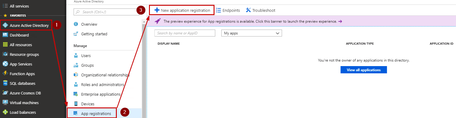Sort by DISPLAY NAME column header

[x=169, y=44]
